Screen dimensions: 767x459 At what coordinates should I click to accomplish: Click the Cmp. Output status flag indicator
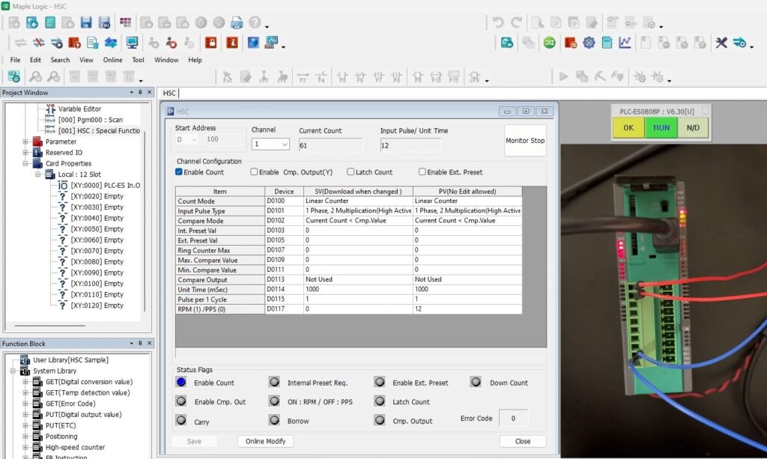380,420
